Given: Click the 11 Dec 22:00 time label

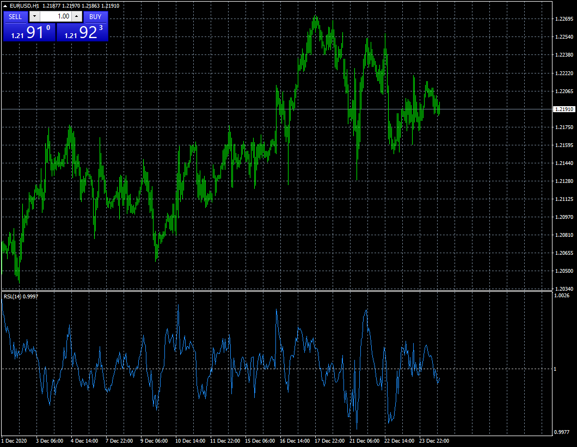Looking at the screenshot, I should (x=225, y=441).
